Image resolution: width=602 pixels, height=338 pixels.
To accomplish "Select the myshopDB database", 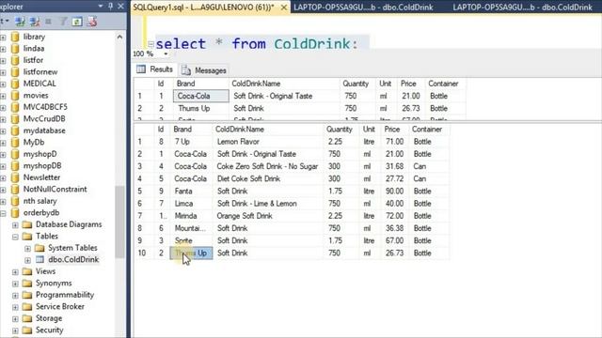I will (x=42, y=165).
